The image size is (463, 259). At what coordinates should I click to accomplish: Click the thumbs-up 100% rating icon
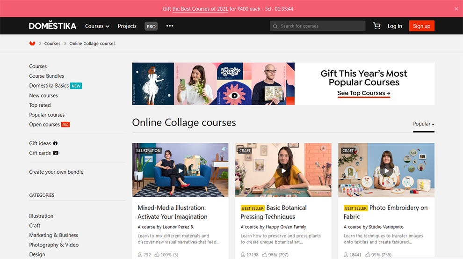pos(157,255)
